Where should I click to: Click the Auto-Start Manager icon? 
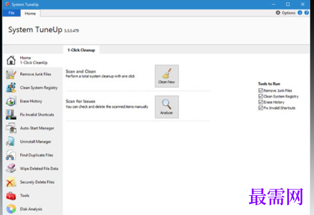[x=11, y=128]
